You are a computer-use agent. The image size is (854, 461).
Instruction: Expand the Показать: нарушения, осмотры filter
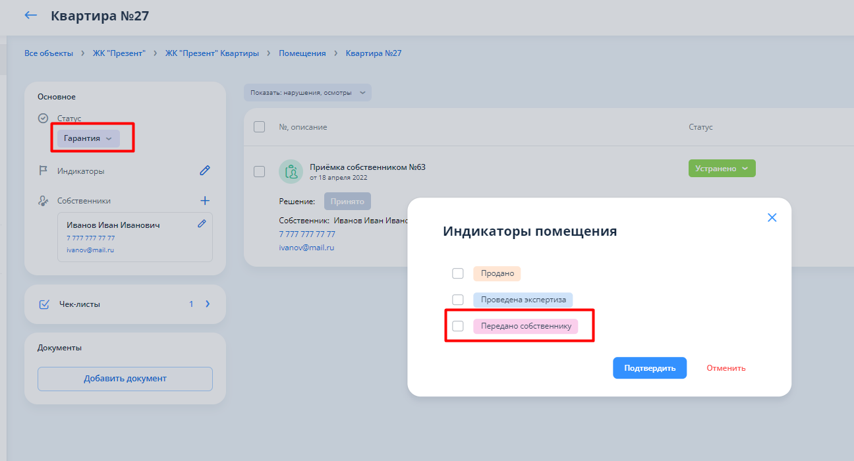pyautogui.click(x=307, y=93)
